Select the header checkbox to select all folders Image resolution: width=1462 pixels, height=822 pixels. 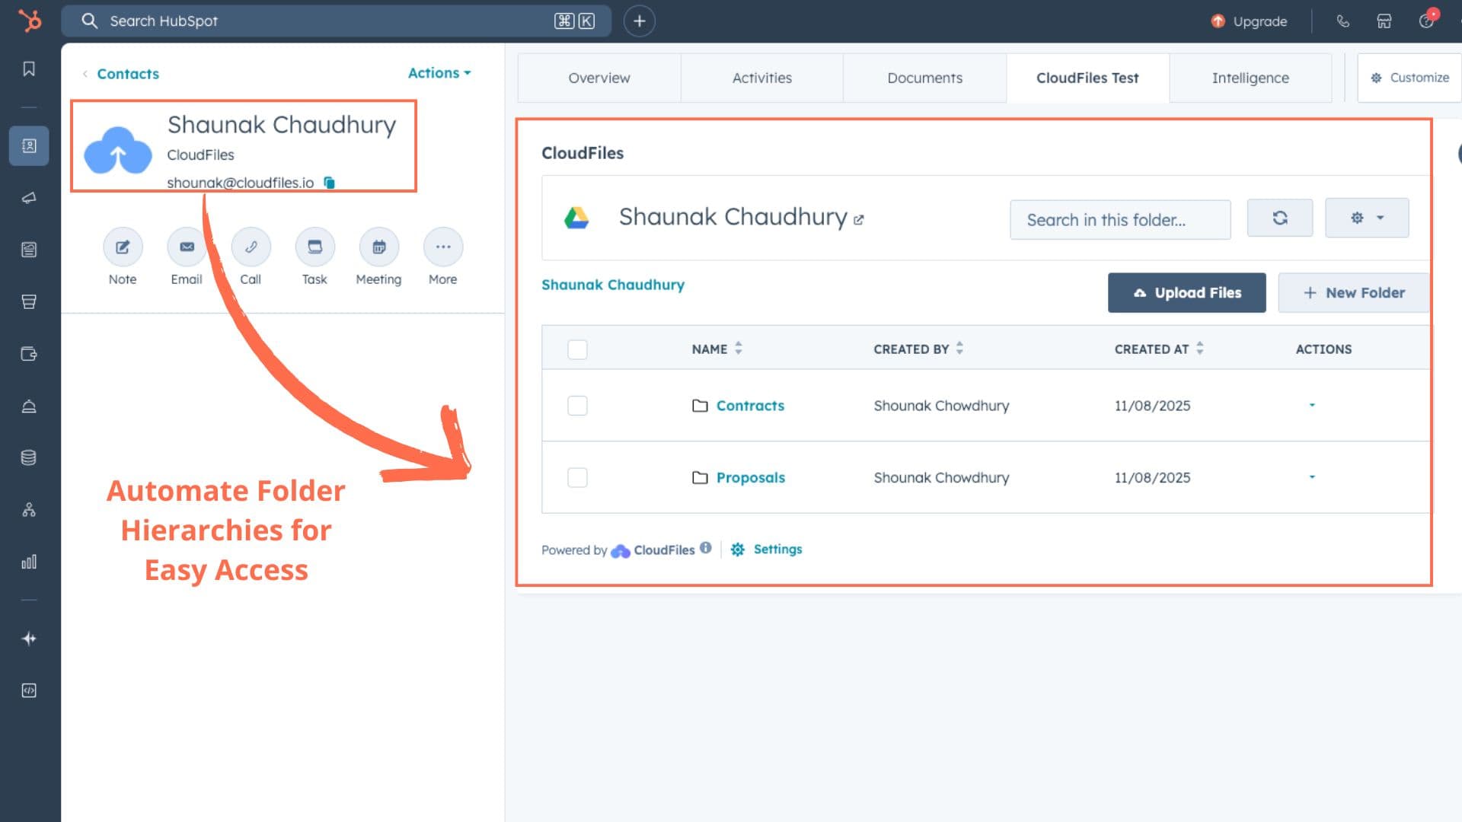coord(577,349)
